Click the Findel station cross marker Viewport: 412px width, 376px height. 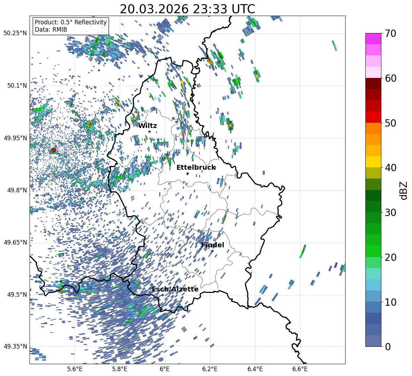[212, 251]
